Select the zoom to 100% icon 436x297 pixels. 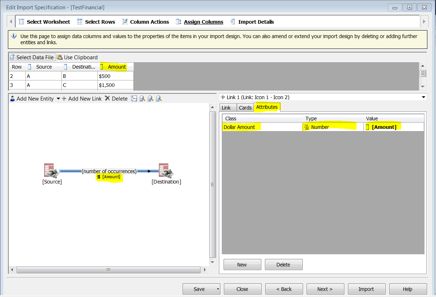coord(142,98)
